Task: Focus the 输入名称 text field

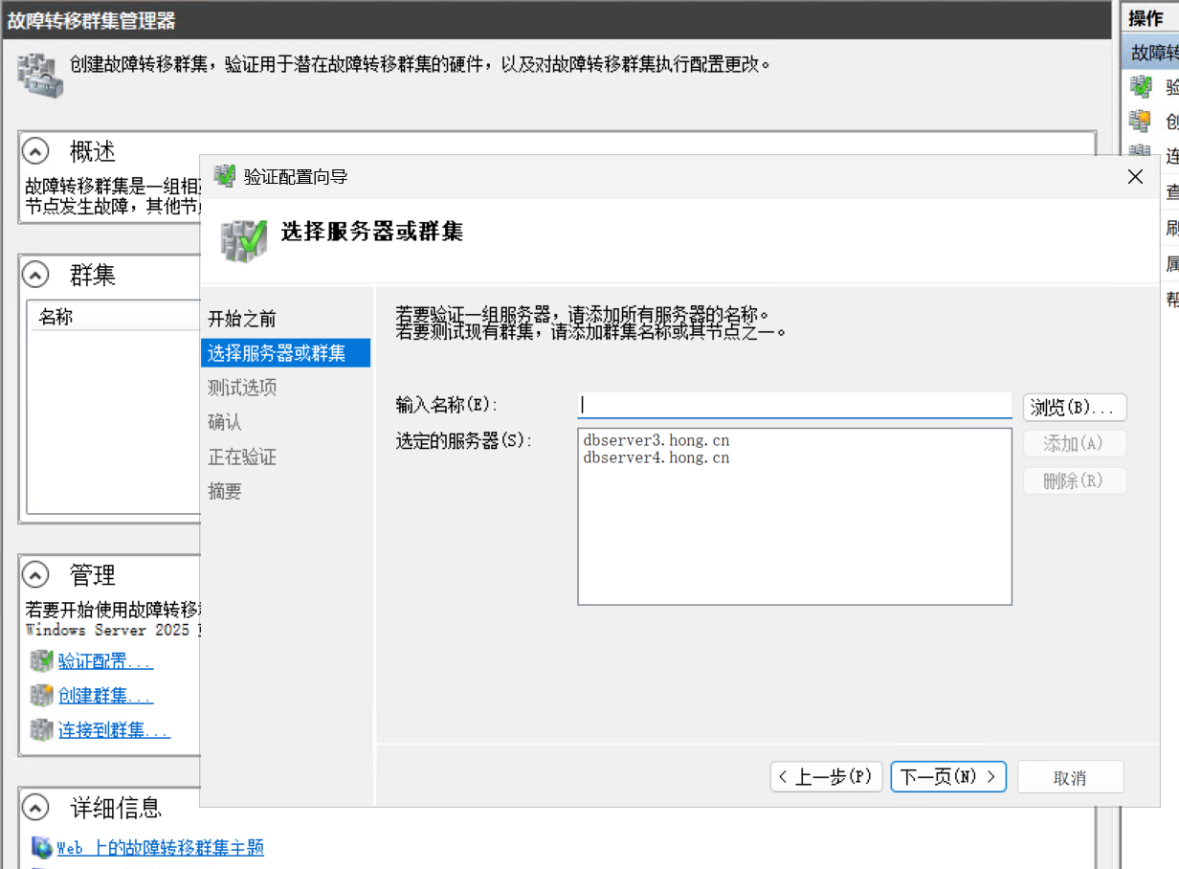Action: [x=794, y=406]
